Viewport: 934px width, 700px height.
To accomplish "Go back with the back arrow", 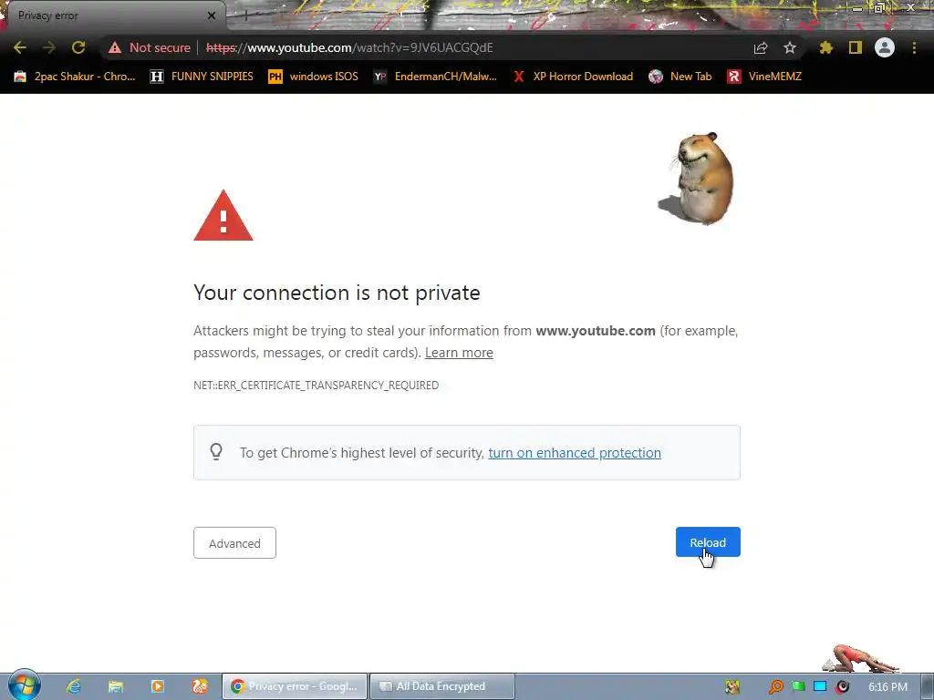I will (x=20, y=47).
